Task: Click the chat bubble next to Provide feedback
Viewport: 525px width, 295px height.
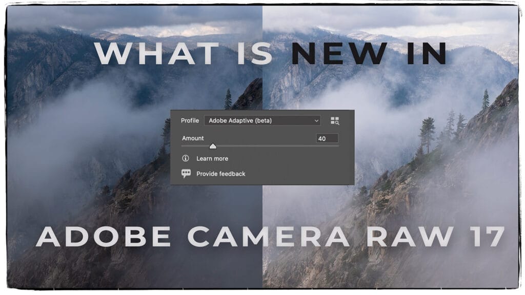Action: [x=186, y=173]
